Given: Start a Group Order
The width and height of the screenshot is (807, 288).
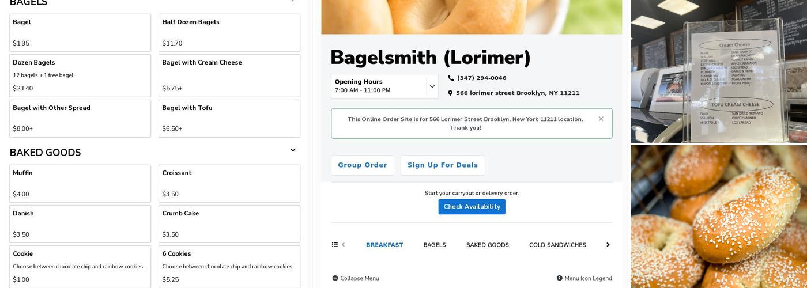Looking at the screenshot, I should click(x=362, y=165).
